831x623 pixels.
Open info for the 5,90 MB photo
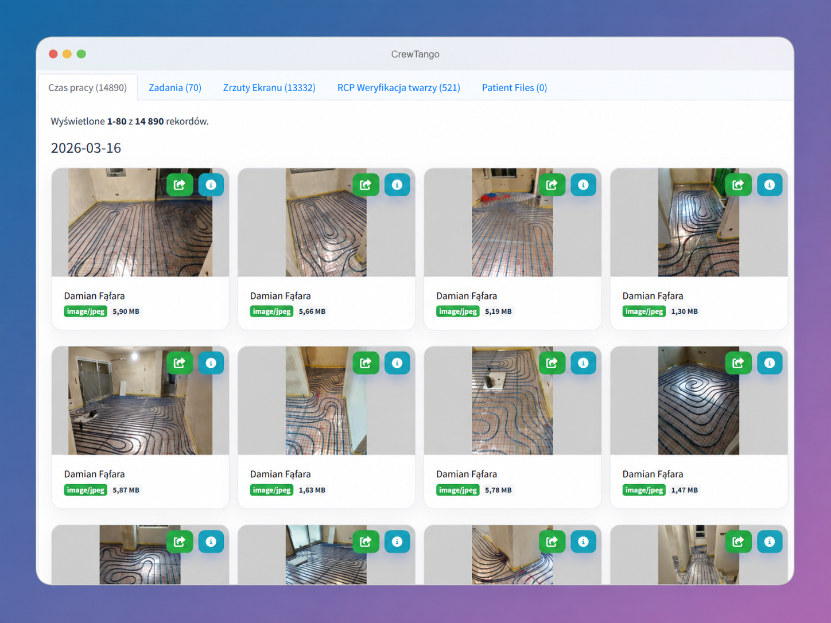coord(211,185)
